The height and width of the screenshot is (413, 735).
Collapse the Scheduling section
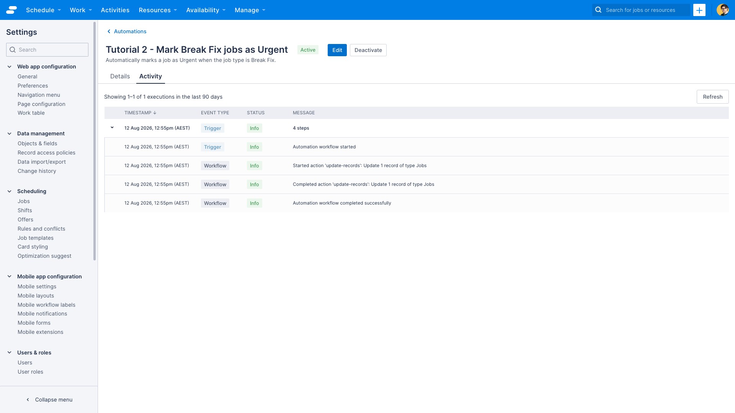(10, 191)
